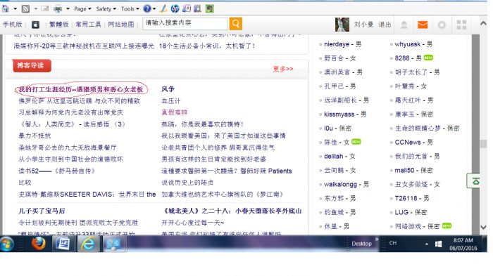Viewport: 493px width, 276px height.
Task: Click 退出 to log out
Action: (385, 25)
